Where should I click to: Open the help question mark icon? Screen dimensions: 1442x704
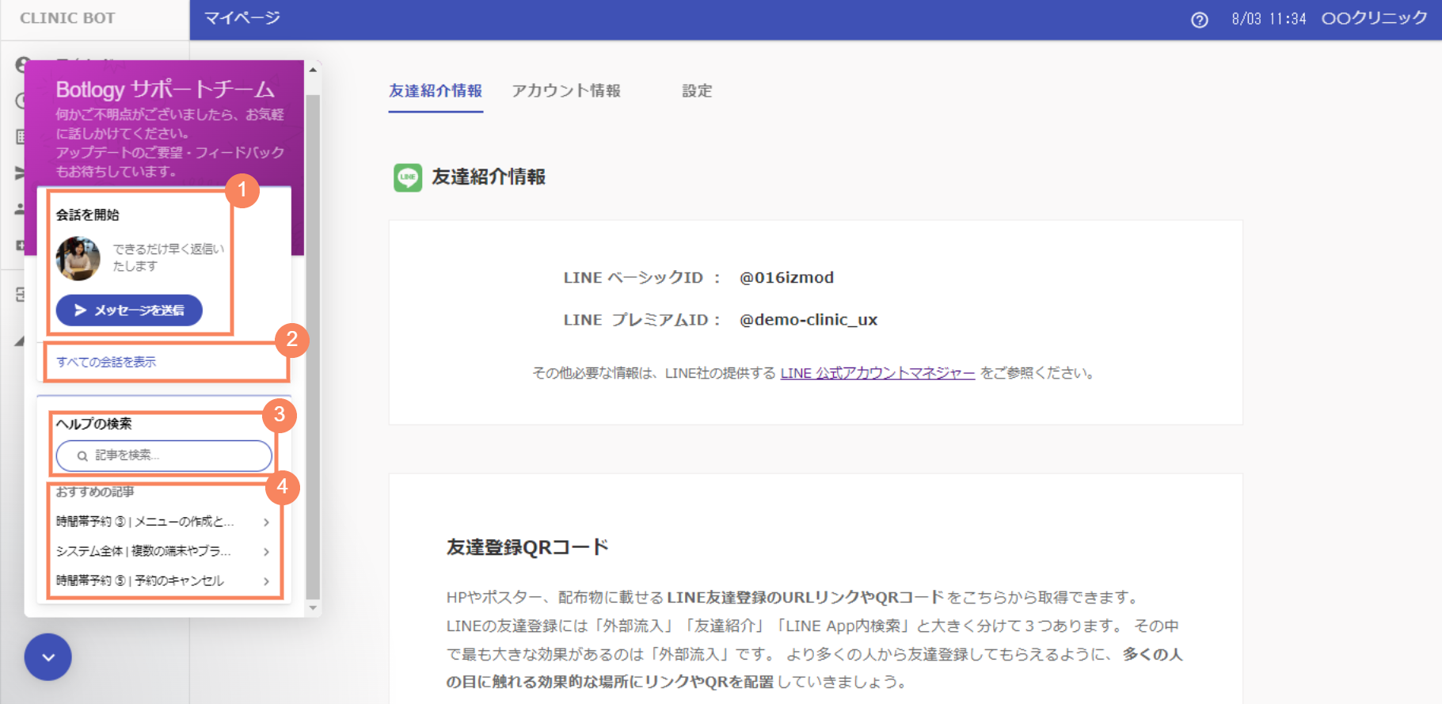pos(1200,20)
